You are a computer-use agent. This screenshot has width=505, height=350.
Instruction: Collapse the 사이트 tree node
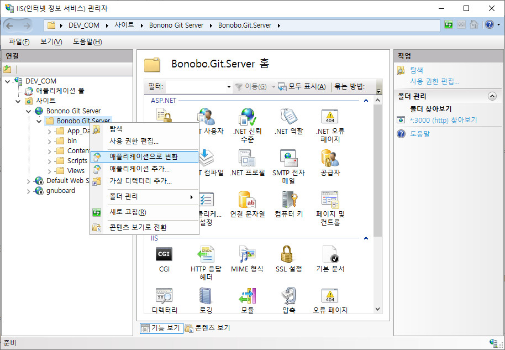tap(18, 102)
